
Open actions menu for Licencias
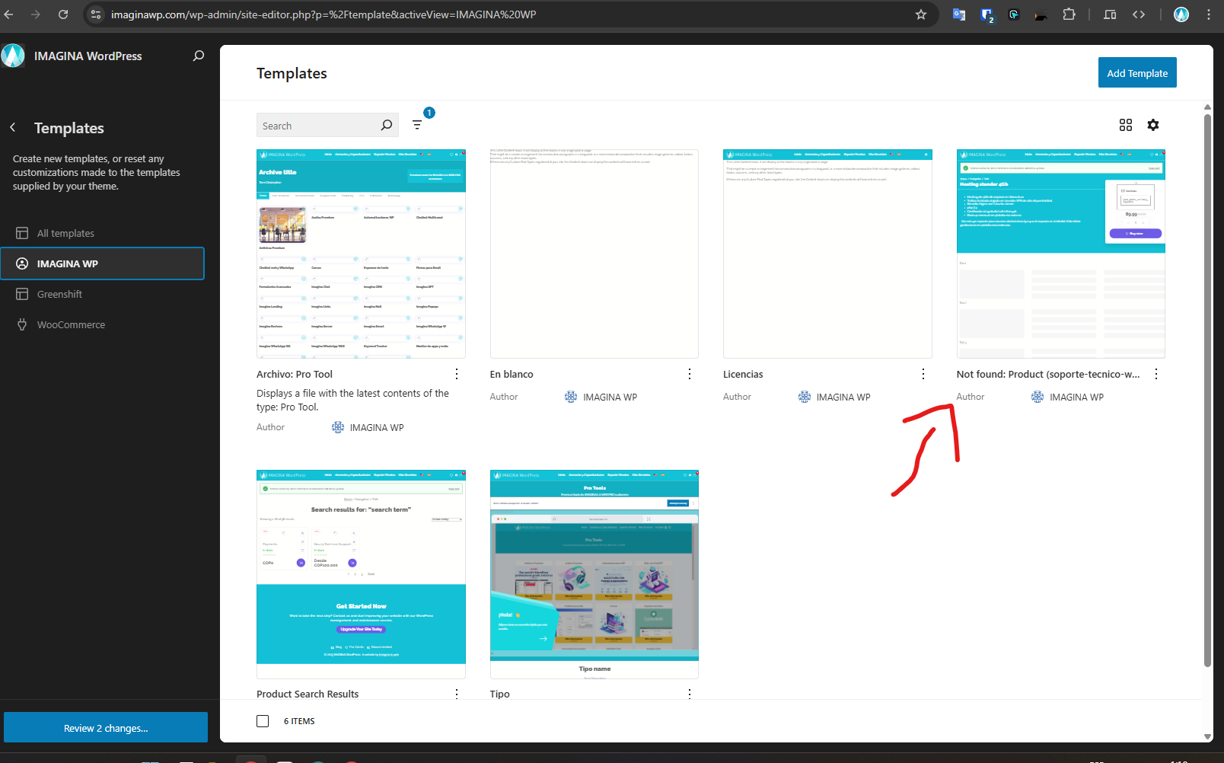tap(923, 374)
